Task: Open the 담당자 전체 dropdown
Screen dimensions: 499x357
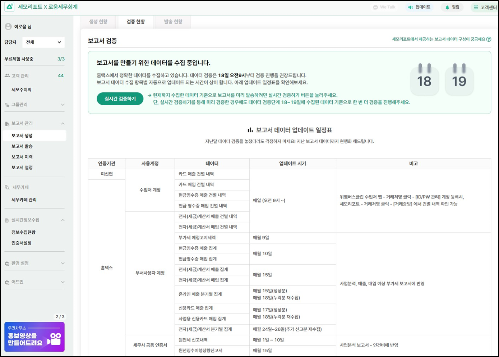Action: (x=43, y=42)
